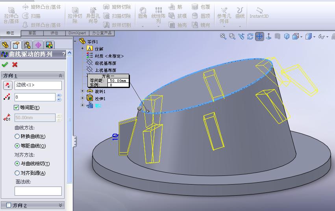The image size is (335, 211).
Task: Click the 线性阵列 linear pattern tool
Action: click(x=158, y=15)
